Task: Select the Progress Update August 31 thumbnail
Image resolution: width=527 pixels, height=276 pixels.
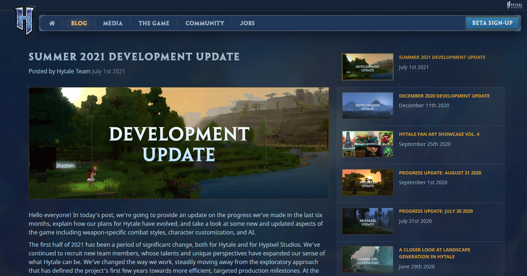Action: coord(367,182)
